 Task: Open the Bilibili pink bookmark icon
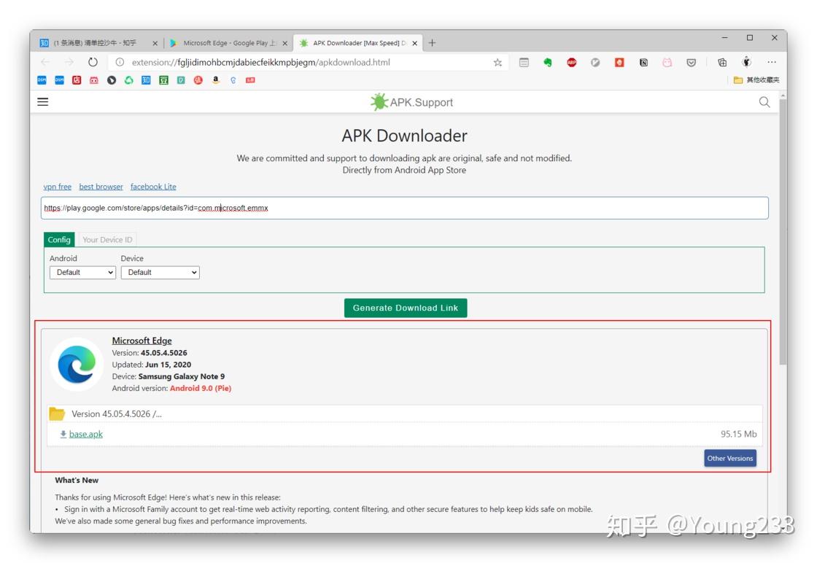tap(94, 80)
